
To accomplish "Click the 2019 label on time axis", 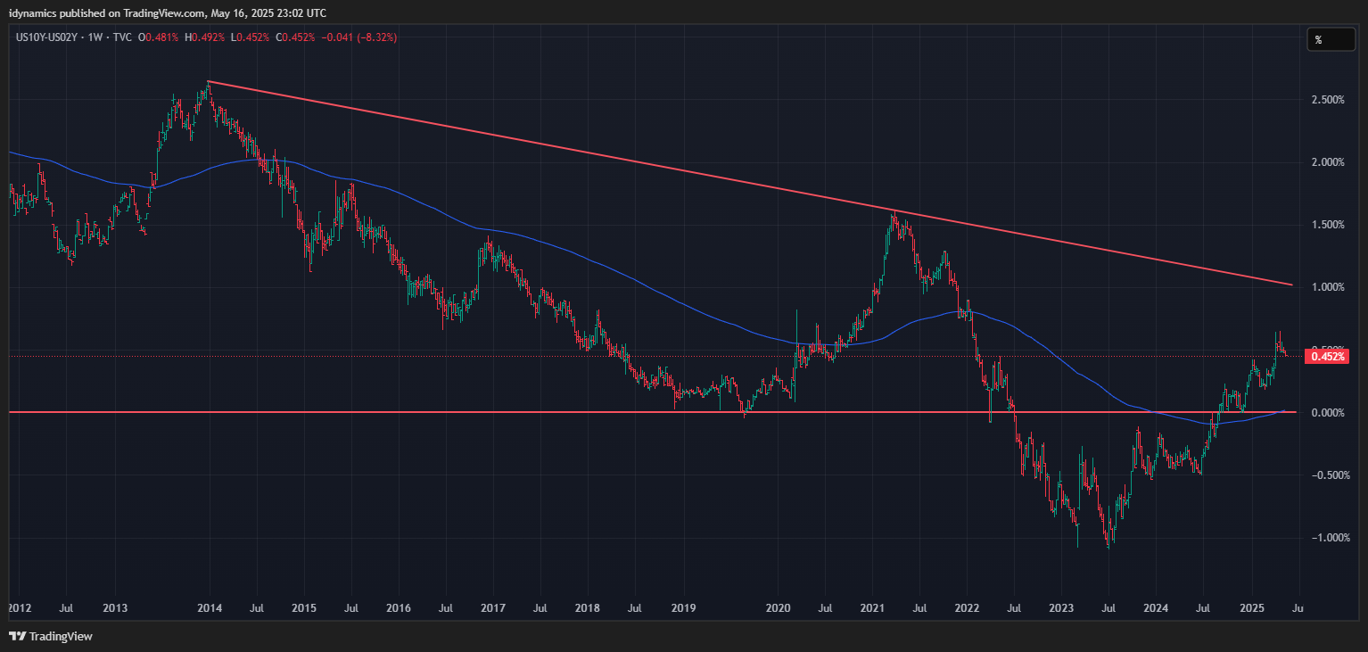I will pyautogui.click(x=683, y=608).
